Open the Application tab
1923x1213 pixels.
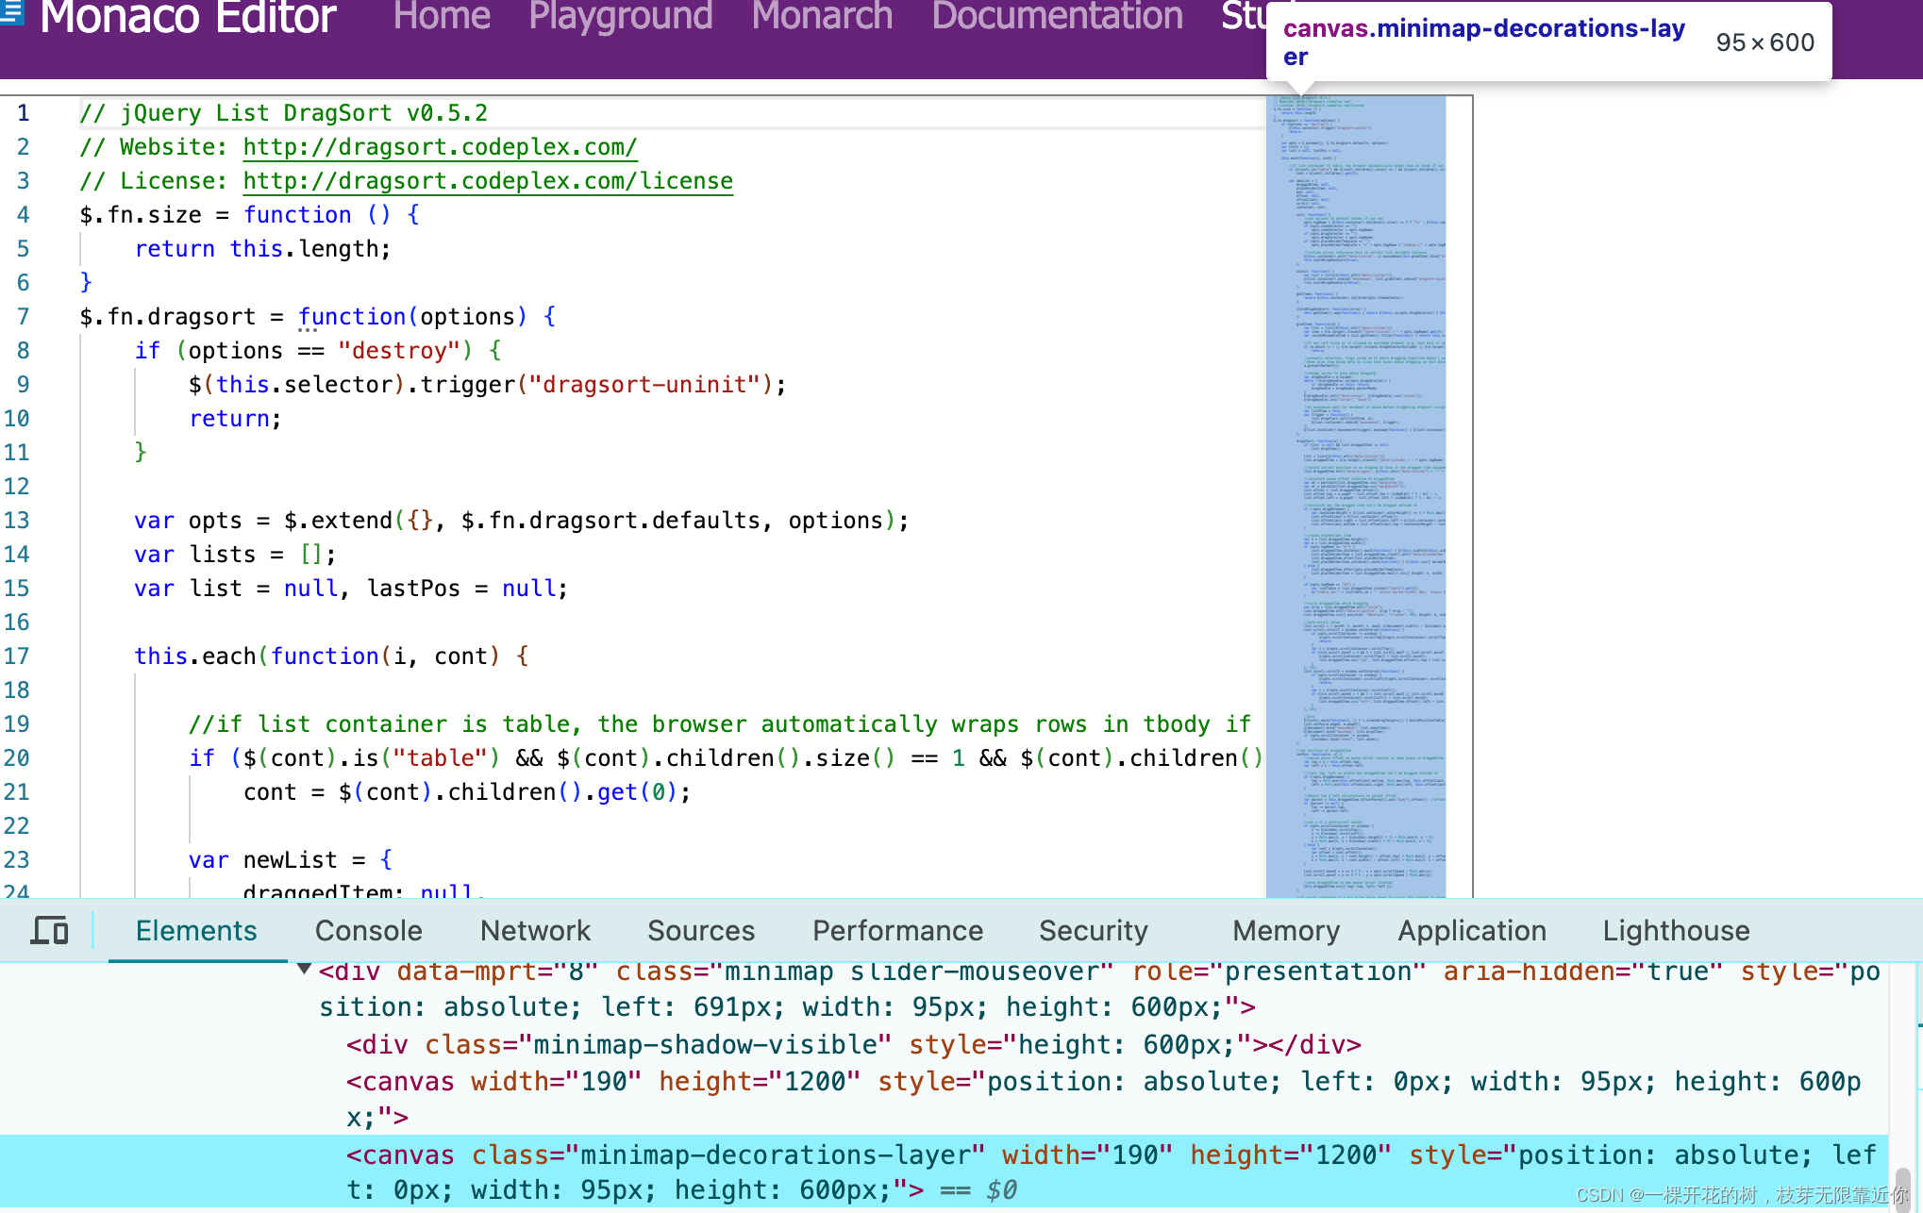point(1471,931)
